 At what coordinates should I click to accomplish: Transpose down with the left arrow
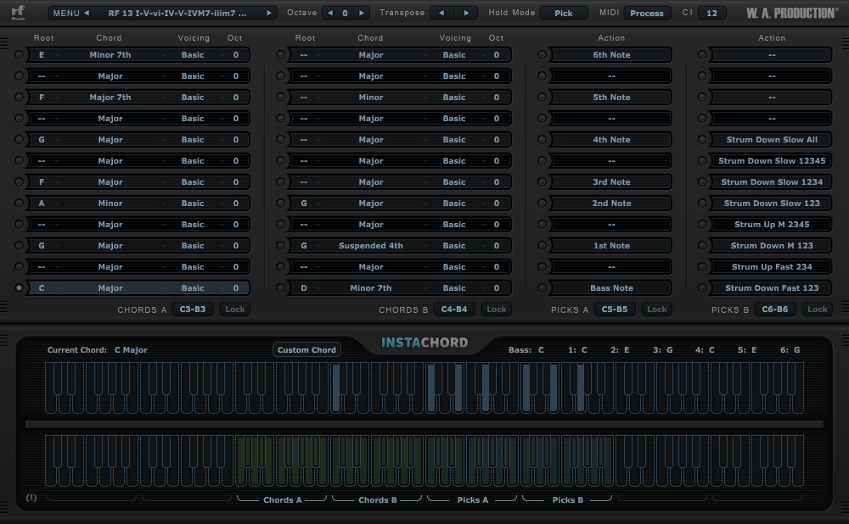[x=441, y=13]
